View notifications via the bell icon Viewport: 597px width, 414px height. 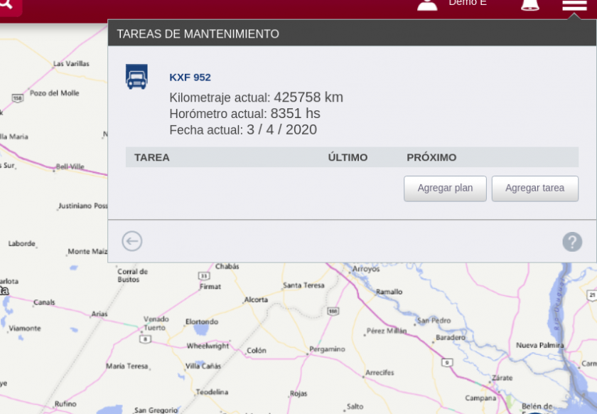click(529, 6)
